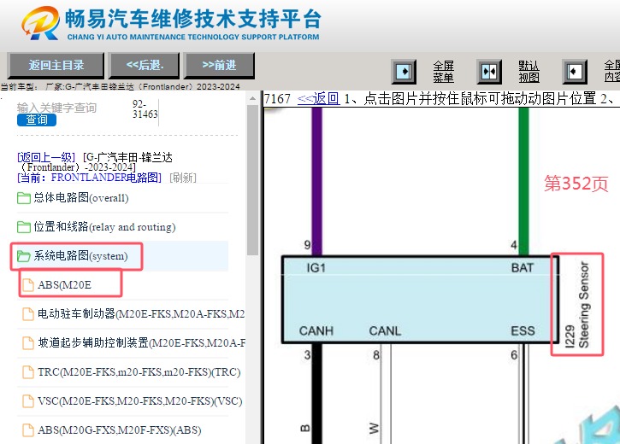Viewport: 620px width, 444px height.
Task: Click the green folder icon beside 总体电路图
Action: (x=24, y=198)
